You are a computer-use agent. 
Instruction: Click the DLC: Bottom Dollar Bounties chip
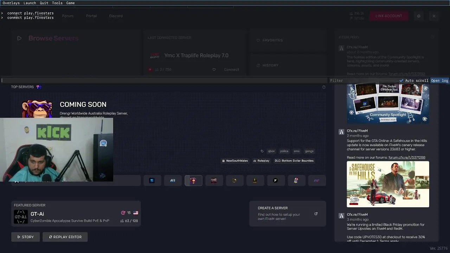pyautogui.click(x=294, y=161)
